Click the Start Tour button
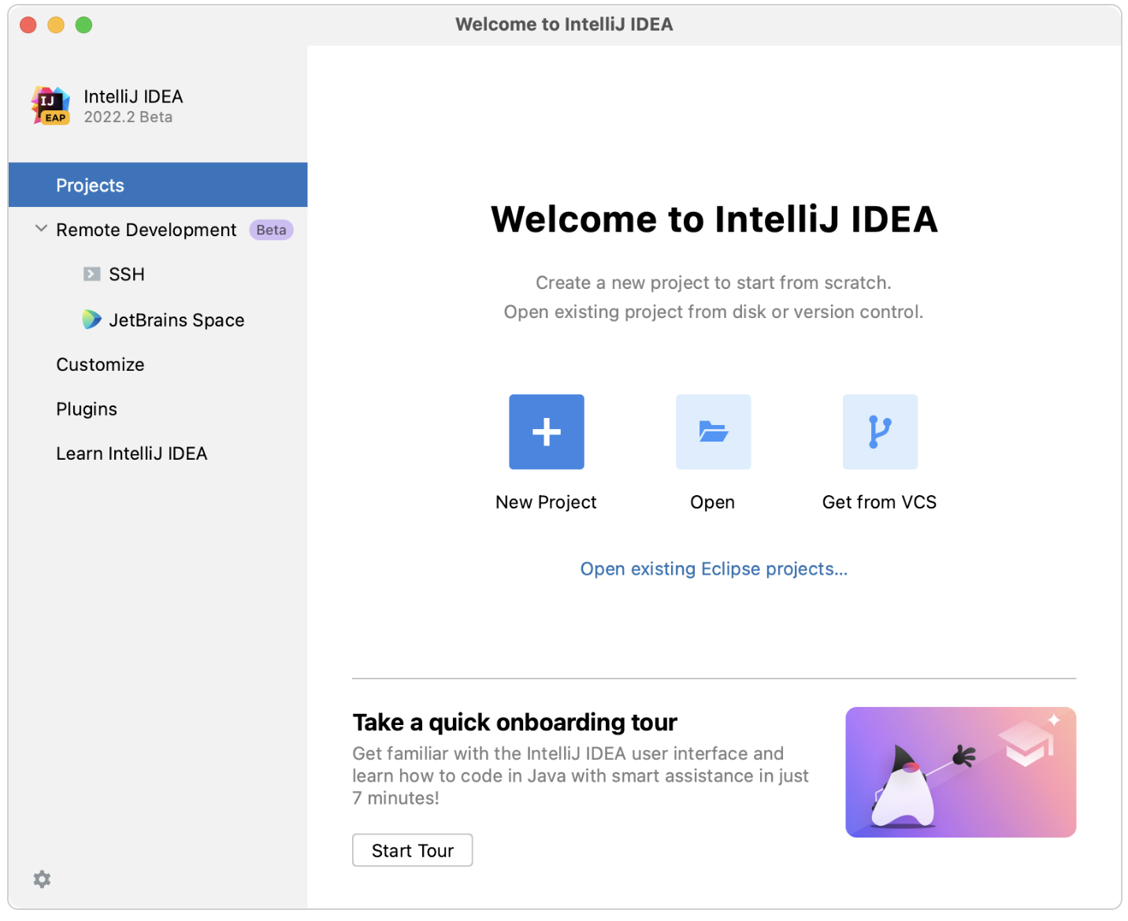The image size is (1128, 921). (412, 850)
